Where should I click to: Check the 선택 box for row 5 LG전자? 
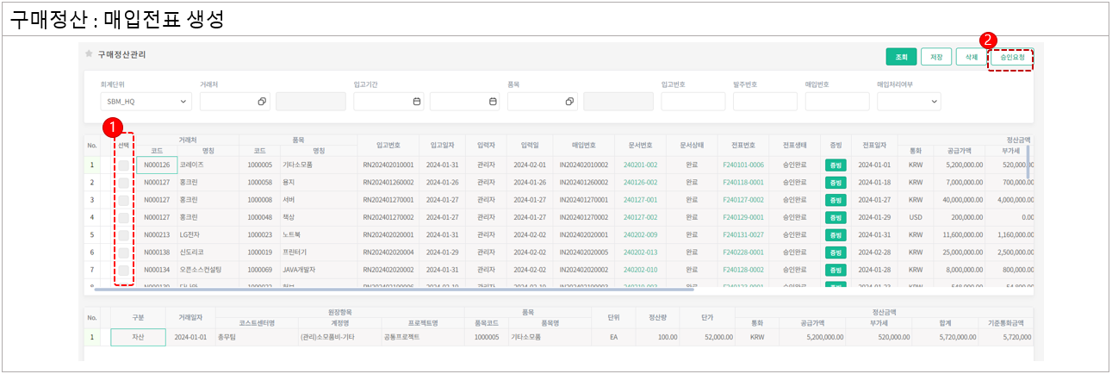tap(124, 234)
